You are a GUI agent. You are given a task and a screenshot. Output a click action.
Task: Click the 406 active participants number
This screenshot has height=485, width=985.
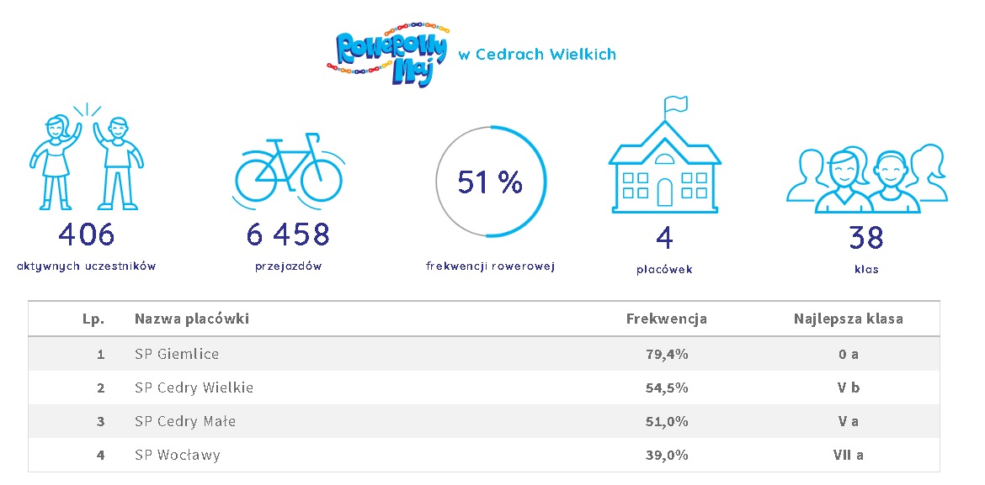tap(86, 235)
